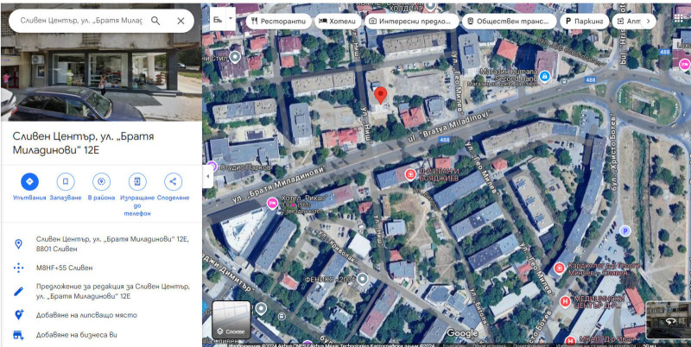Select the Ресторанти filter chip
This screenshot has height=347, width=691.
point(278,21)
